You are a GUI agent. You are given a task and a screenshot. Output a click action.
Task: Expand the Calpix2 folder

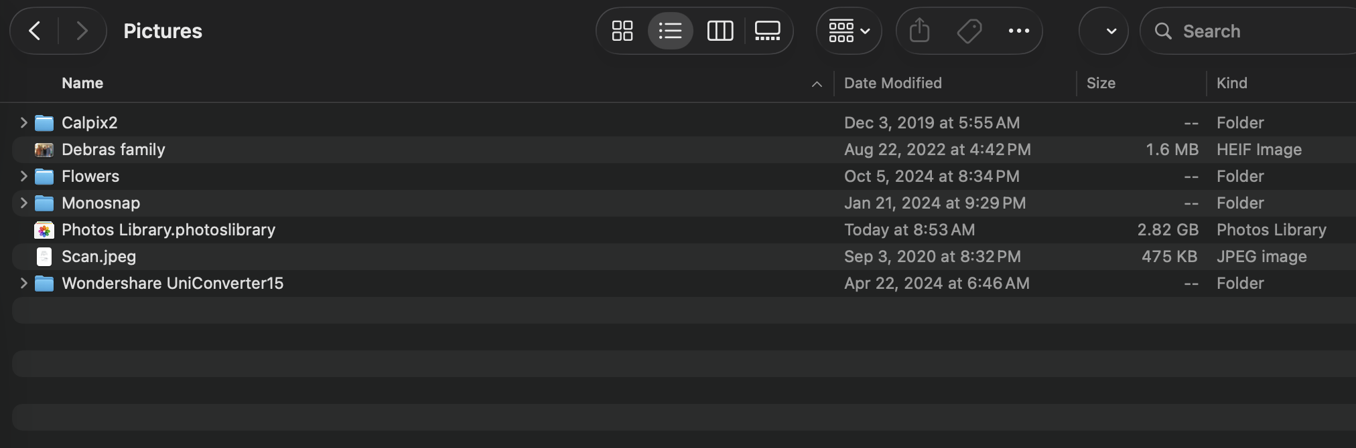point(23,122)
